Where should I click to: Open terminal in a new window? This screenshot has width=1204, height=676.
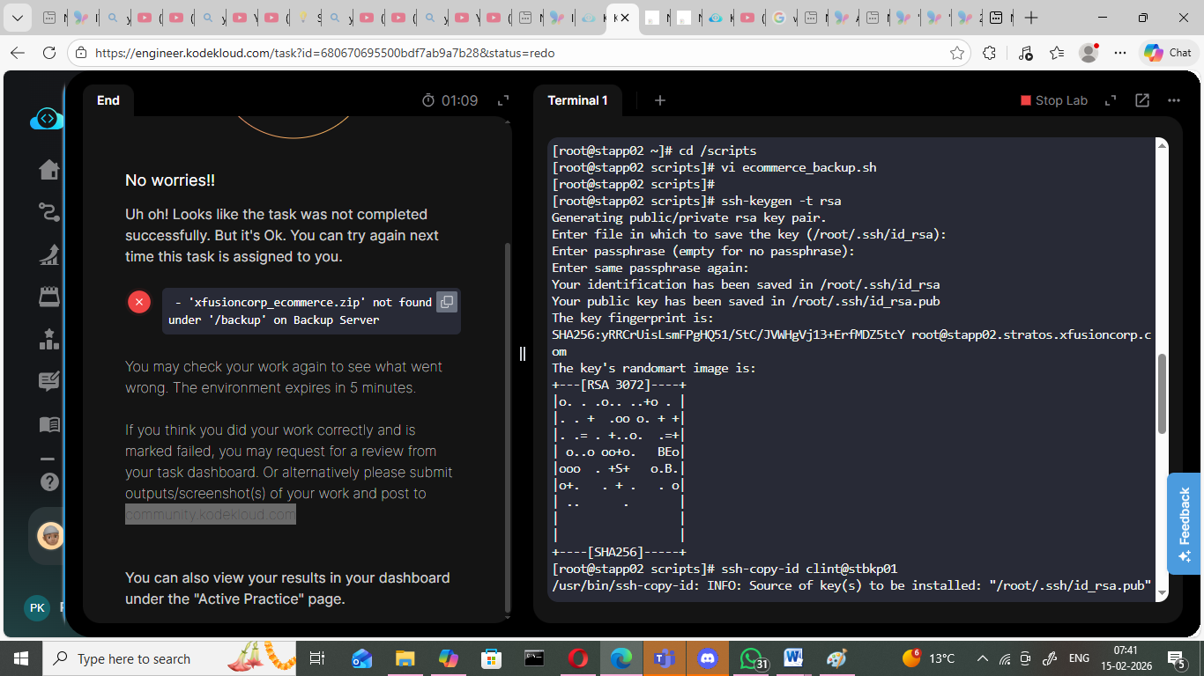1142,100
